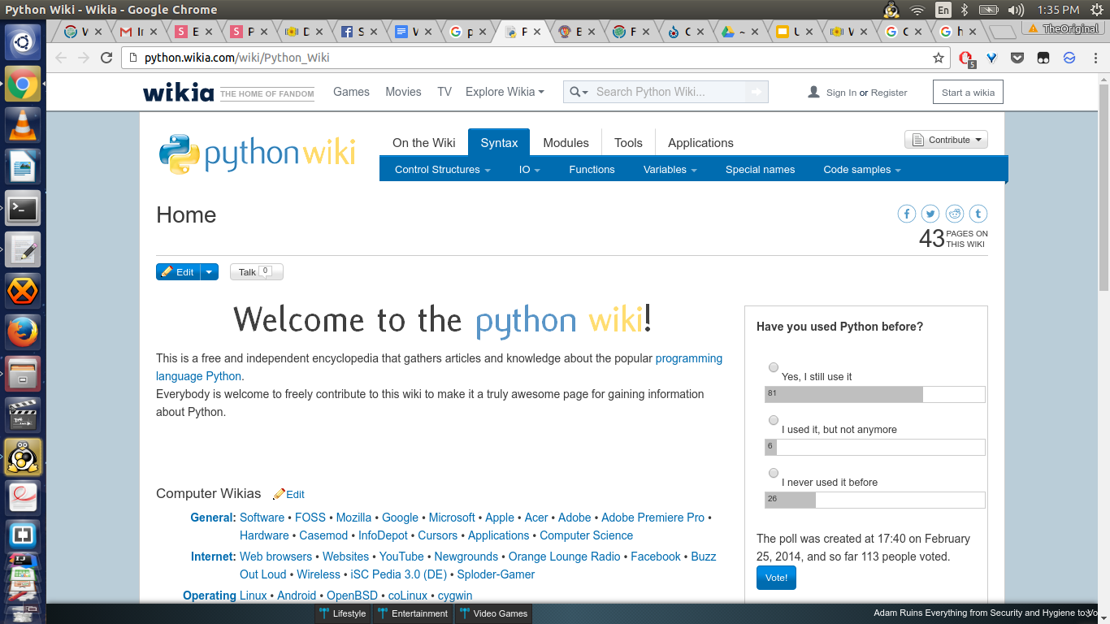Open the Modules navigation tab
1110x624 pixels.
tap(566, 143)
